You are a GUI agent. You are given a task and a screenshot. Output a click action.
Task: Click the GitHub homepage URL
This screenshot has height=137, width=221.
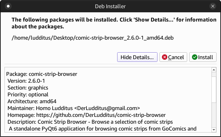(x=101, y=115)
